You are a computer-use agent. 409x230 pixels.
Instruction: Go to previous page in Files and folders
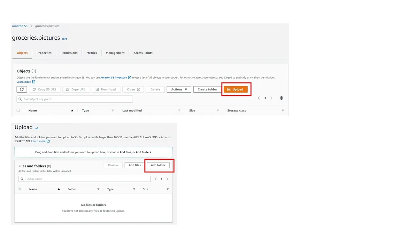[156, 179]
